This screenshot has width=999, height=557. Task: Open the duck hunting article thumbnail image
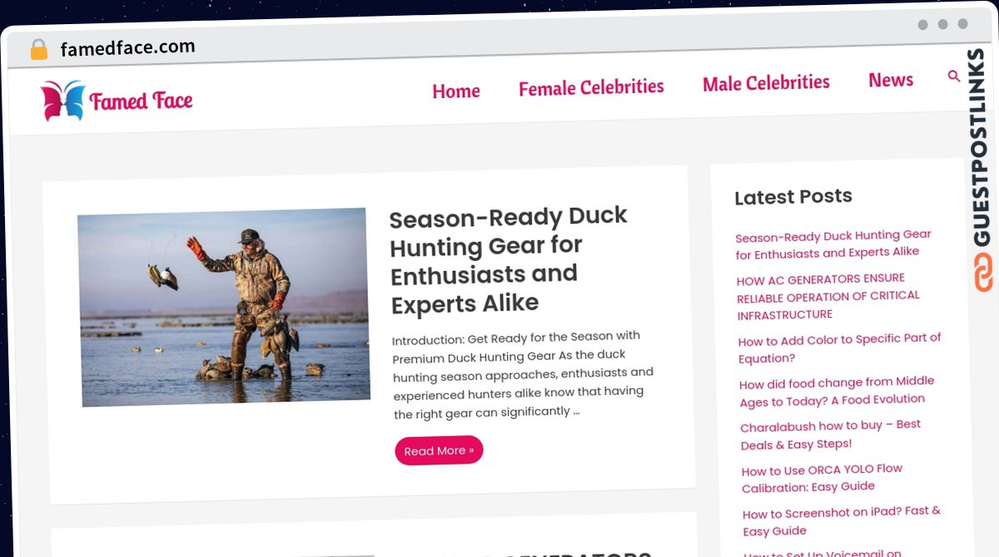coord(224,307)
